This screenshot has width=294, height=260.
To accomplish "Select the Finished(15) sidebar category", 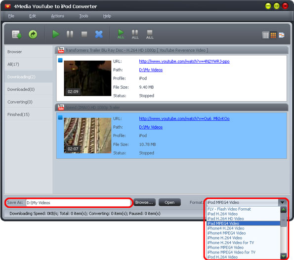I will click(x=28, y=114).
